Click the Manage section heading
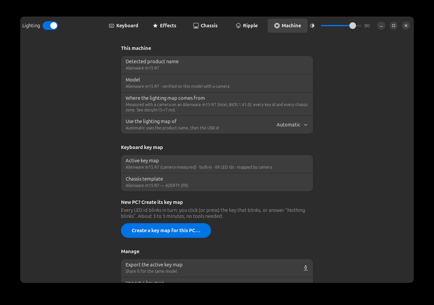Screen dimensions: 434x305 click(130, 251)
